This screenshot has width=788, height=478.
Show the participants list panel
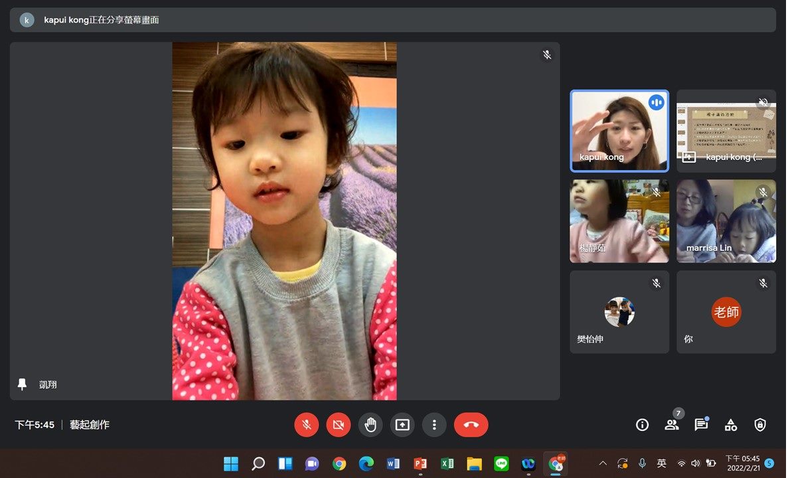coord(672,425)
